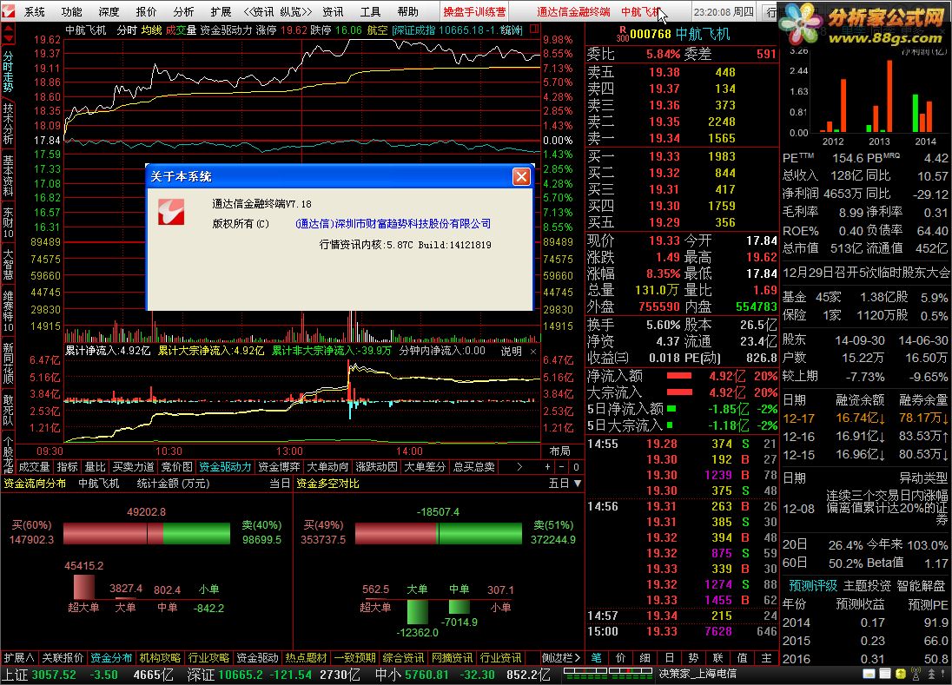Screen dimensions: 952x685
Task: Click the 0 reset icon in indicator bar
Action: tap(576, 466)
